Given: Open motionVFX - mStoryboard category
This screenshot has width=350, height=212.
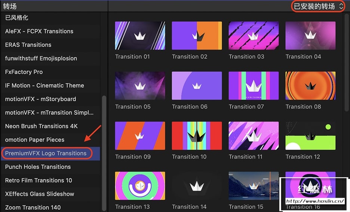Looking at the screenshot, I should [50, 99].
